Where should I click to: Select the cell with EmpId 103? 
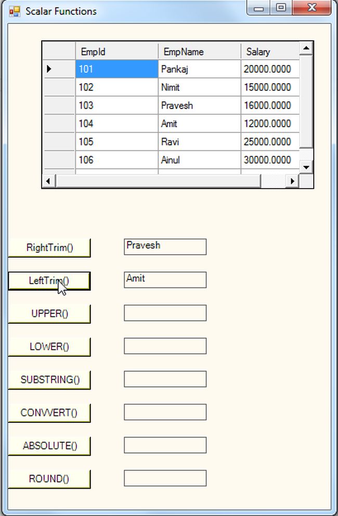[117, 105]
